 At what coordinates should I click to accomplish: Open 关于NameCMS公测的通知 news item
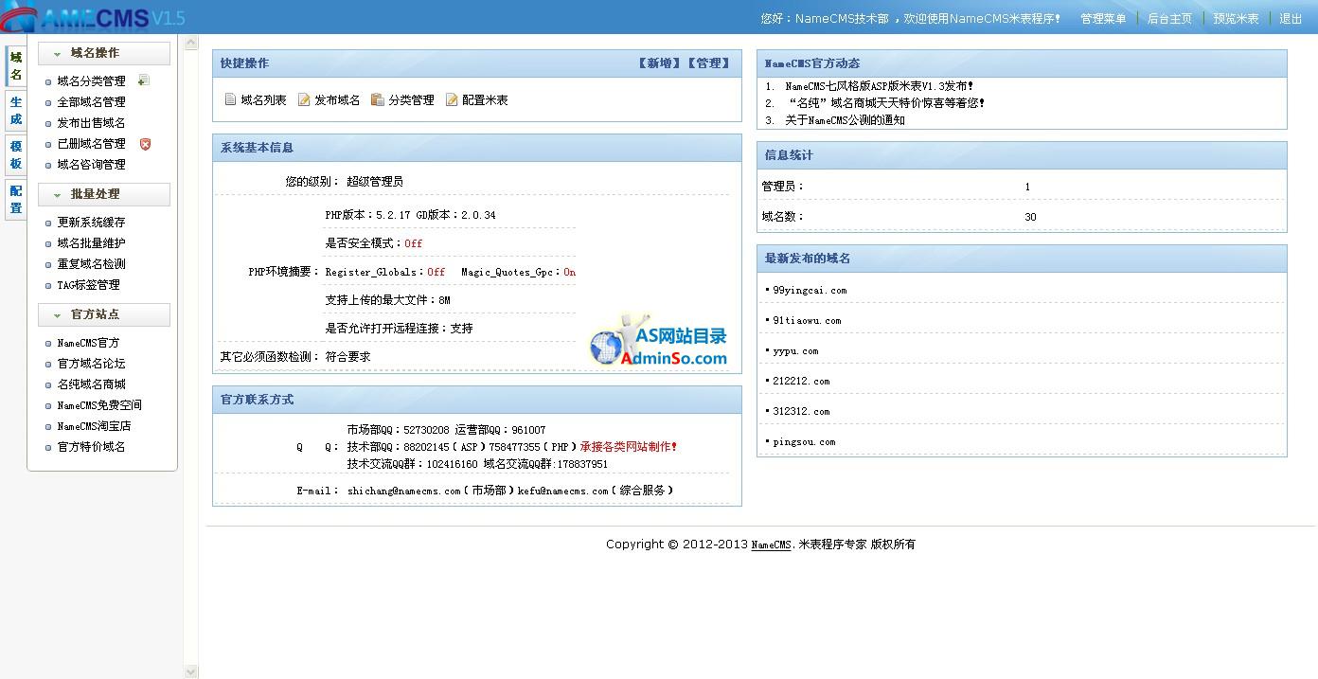(x=845, y=120)
